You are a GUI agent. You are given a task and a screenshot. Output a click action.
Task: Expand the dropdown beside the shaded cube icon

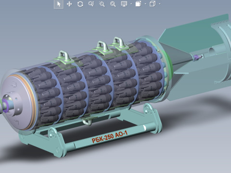pyautogui.click(x=145, y=4)
